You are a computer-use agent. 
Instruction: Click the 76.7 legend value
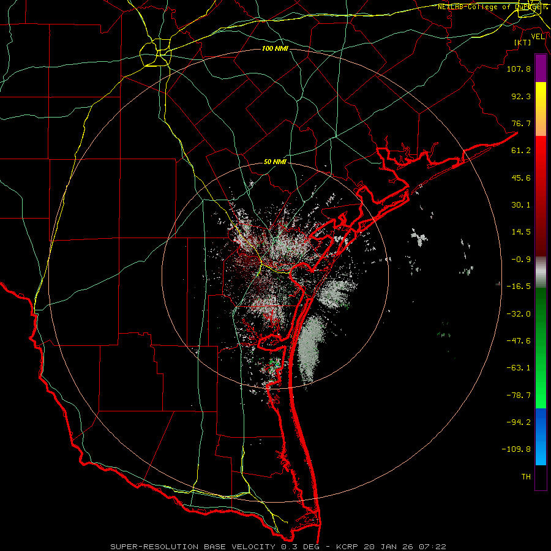[x=521, y=123]
